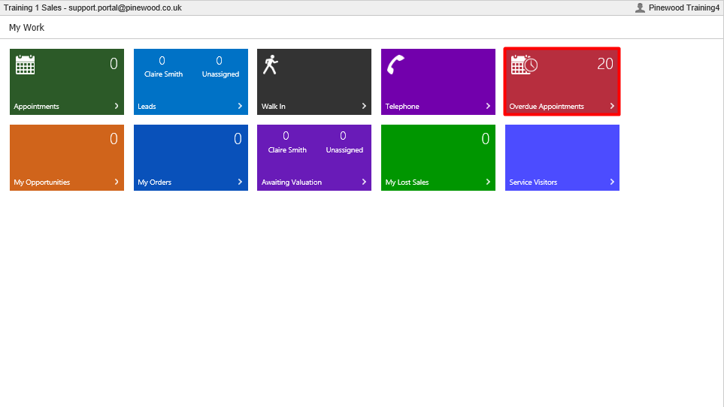
Task: Open the Service Visitors chevron arrow
Action: click(612, 182)
